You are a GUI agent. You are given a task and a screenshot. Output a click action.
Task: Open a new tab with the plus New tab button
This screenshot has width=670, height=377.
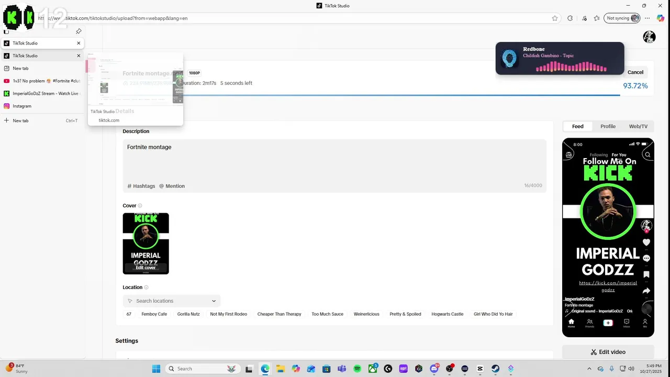pyautogui.click(x=42, y=120)
